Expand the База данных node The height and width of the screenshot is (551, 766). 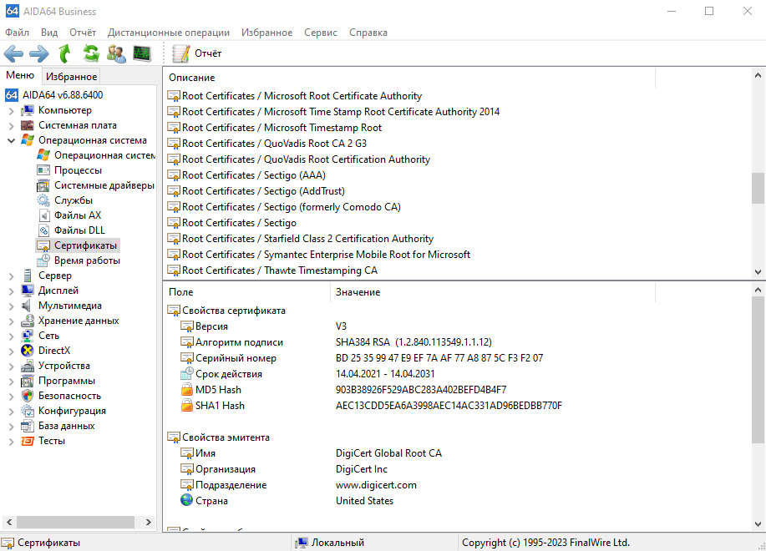tap(11, 427)
